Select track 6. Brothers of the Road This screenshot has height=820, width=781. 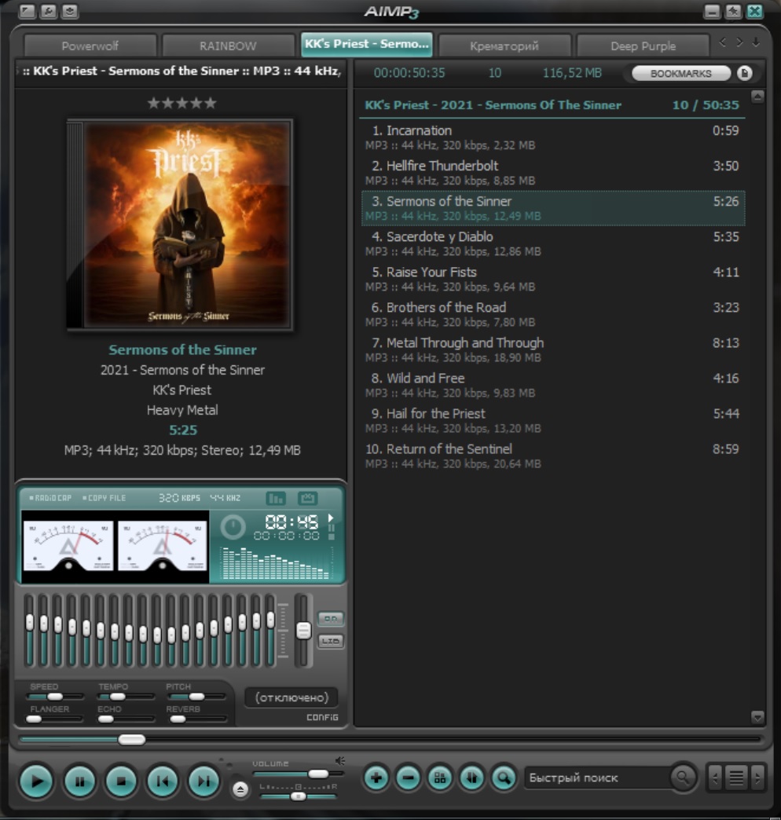[x=553, y=314]
